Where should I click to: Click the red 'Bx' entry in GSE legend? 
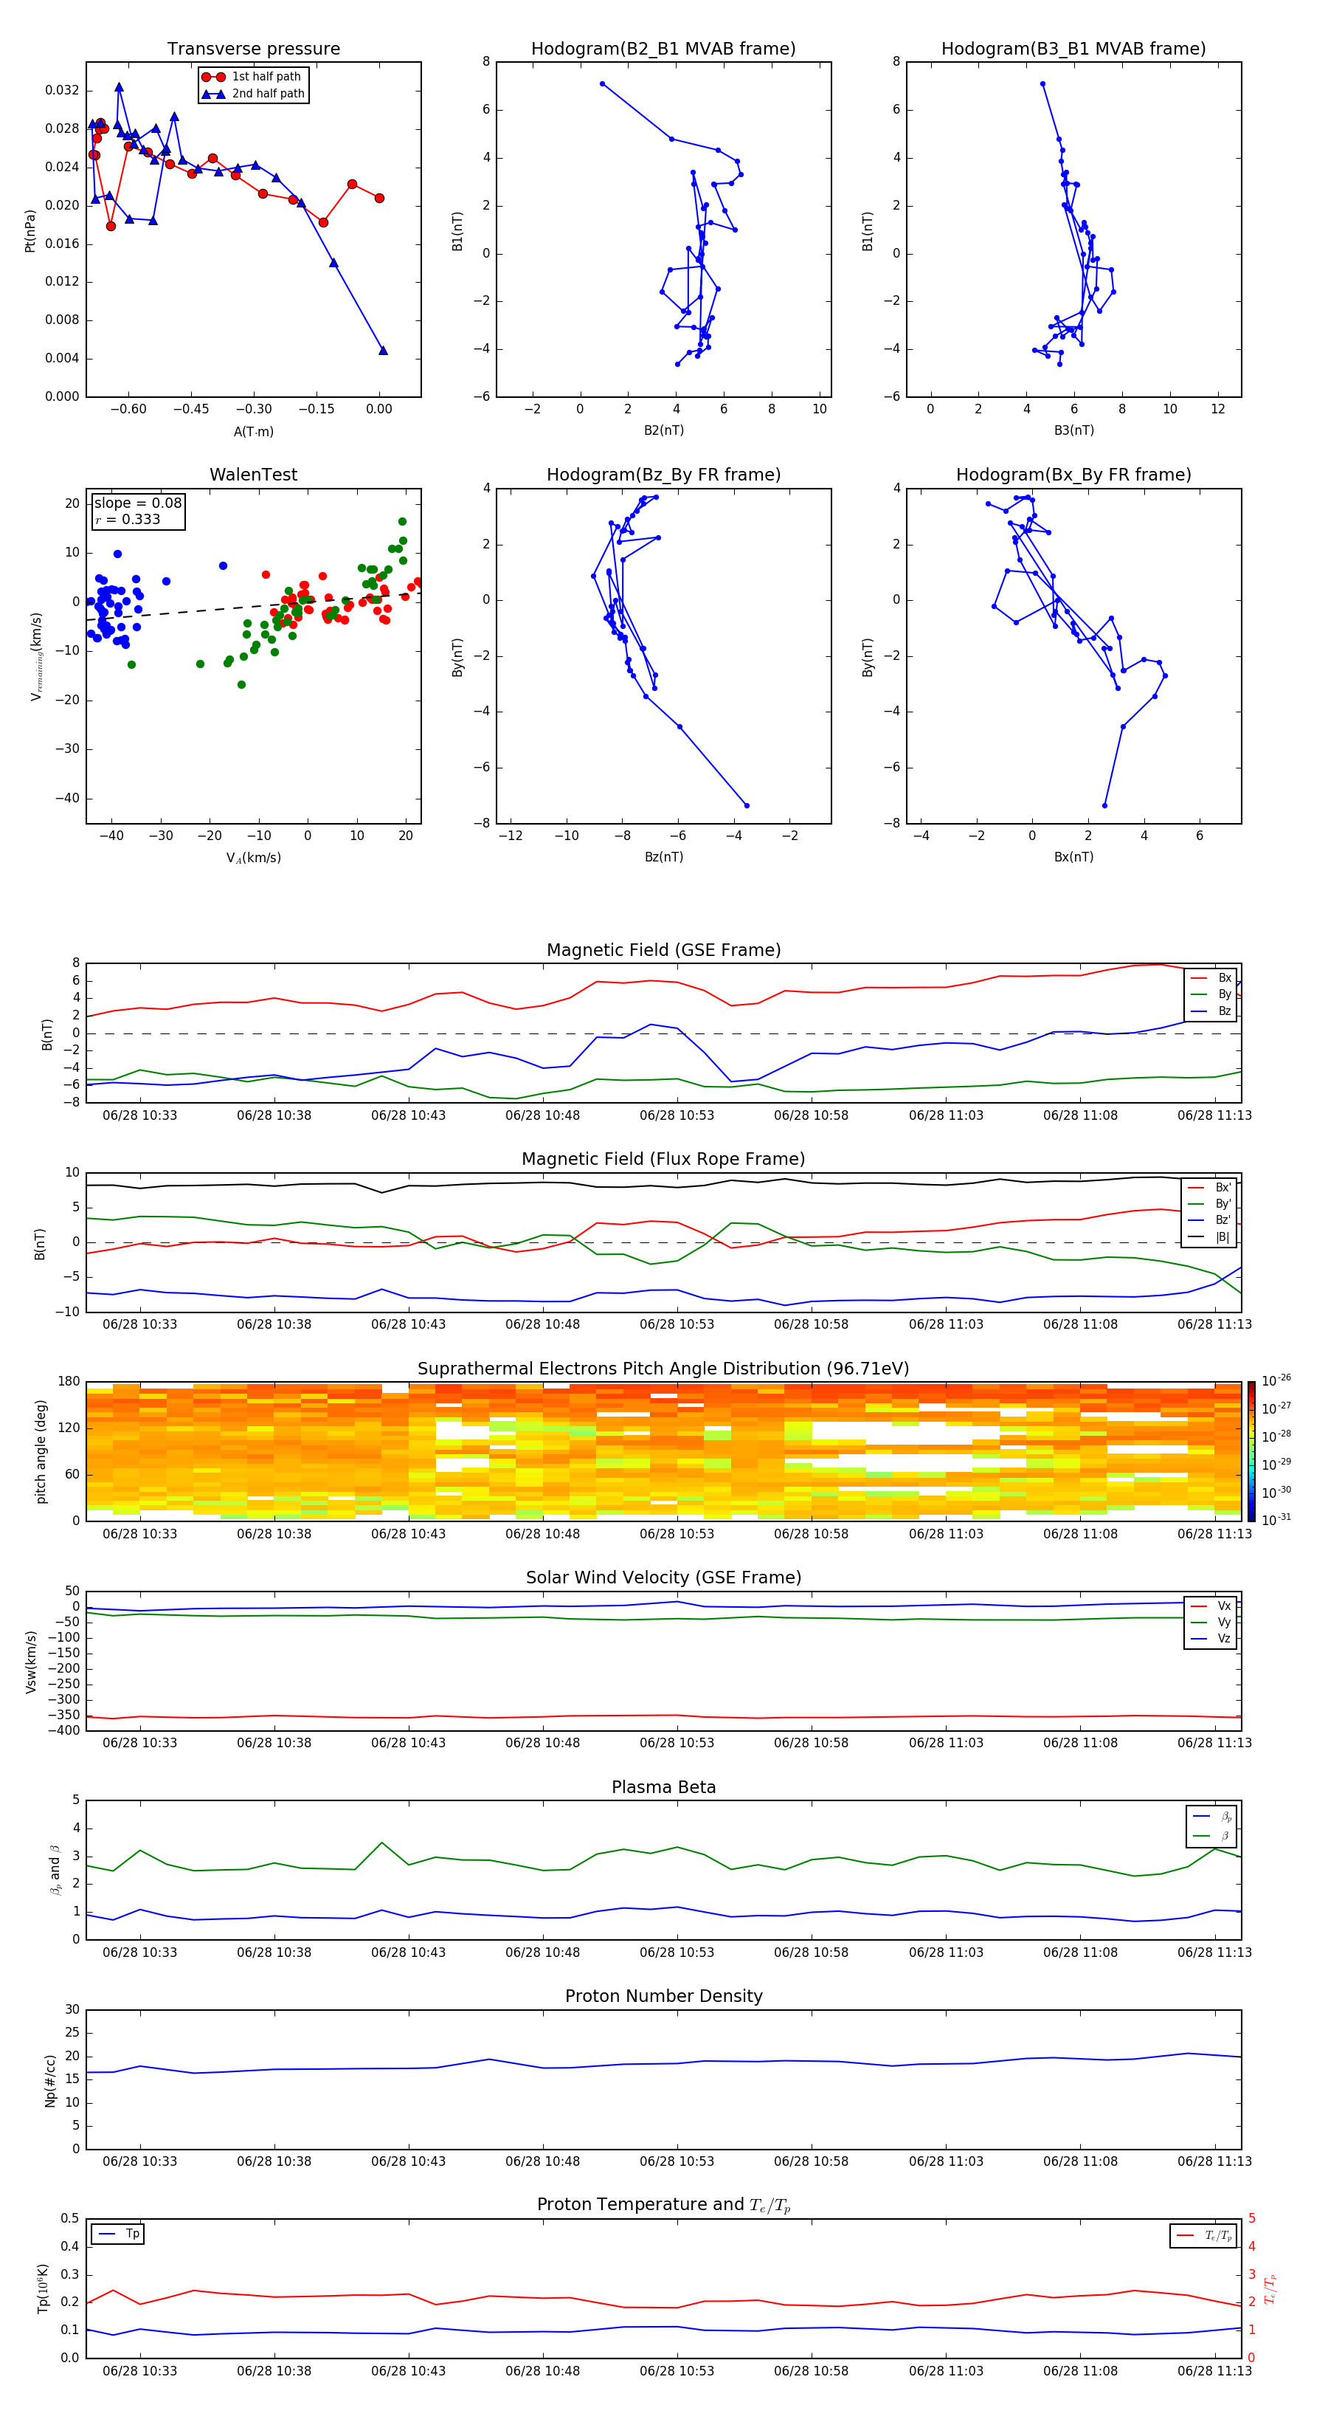[x=1211, y=978]
